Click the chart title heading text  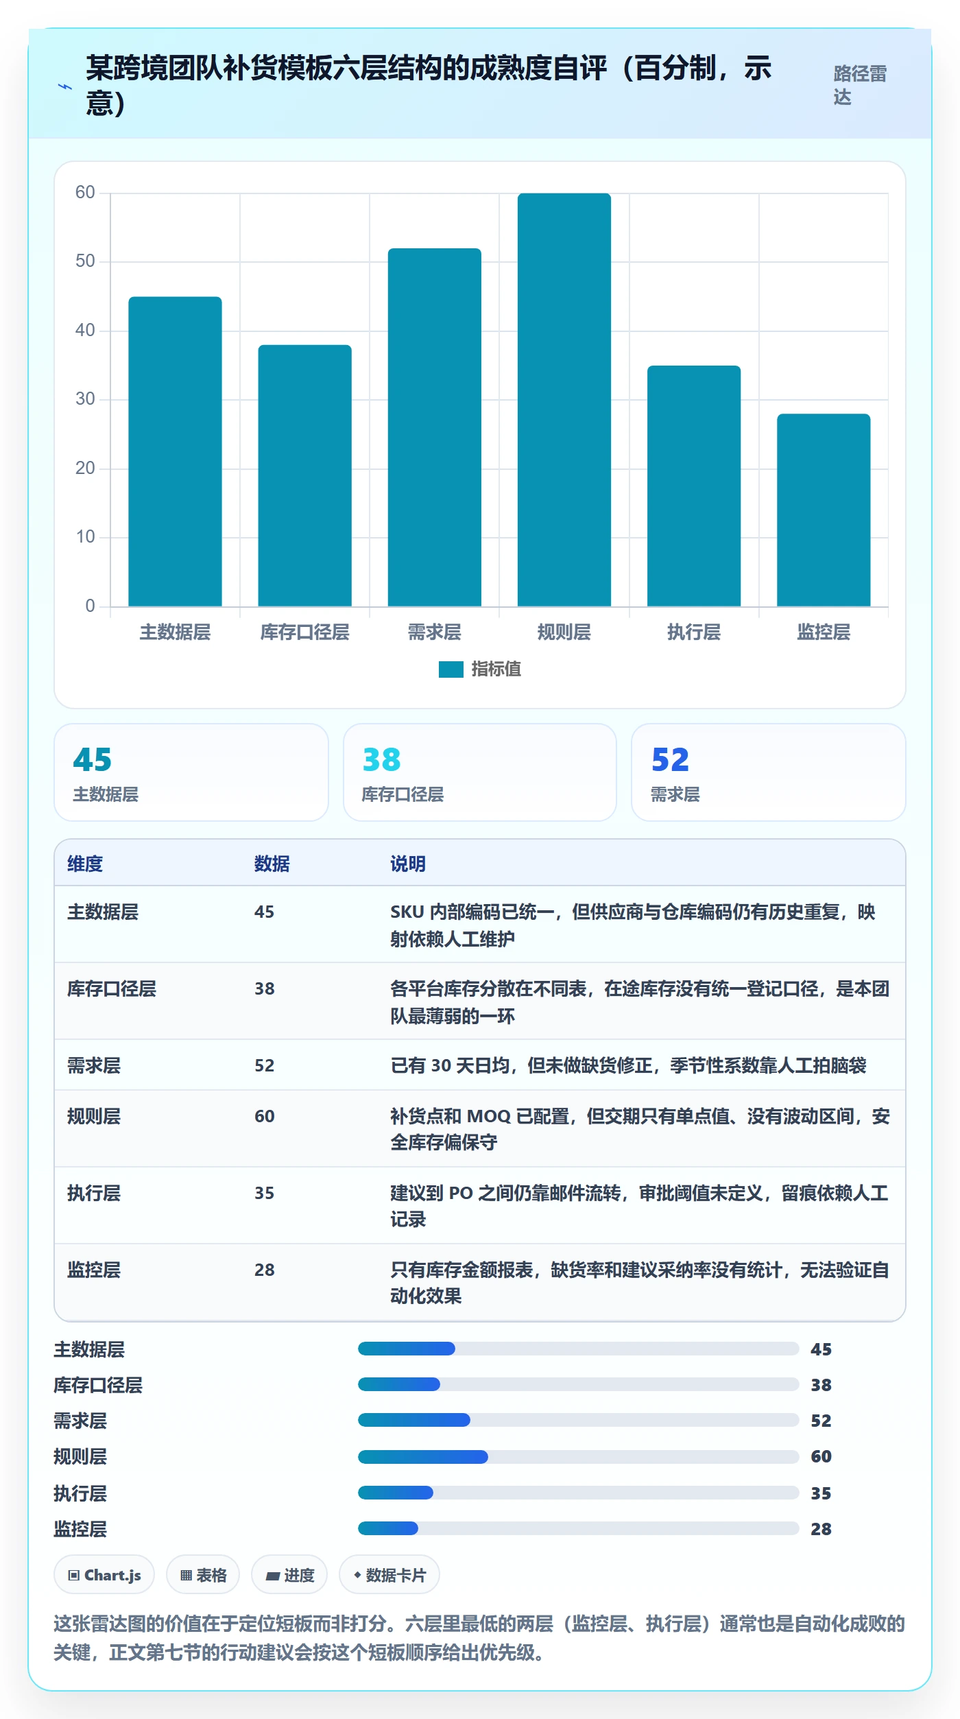click(429, 85)
